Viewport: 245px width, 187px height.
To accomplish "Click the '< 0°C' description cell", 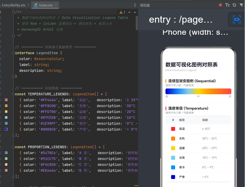I will 205,177.
